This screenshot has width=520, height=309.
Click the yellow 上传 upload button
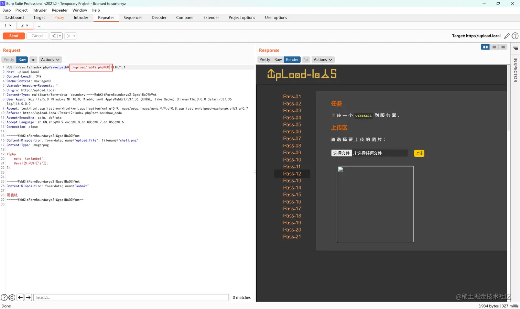coord(419,153)
